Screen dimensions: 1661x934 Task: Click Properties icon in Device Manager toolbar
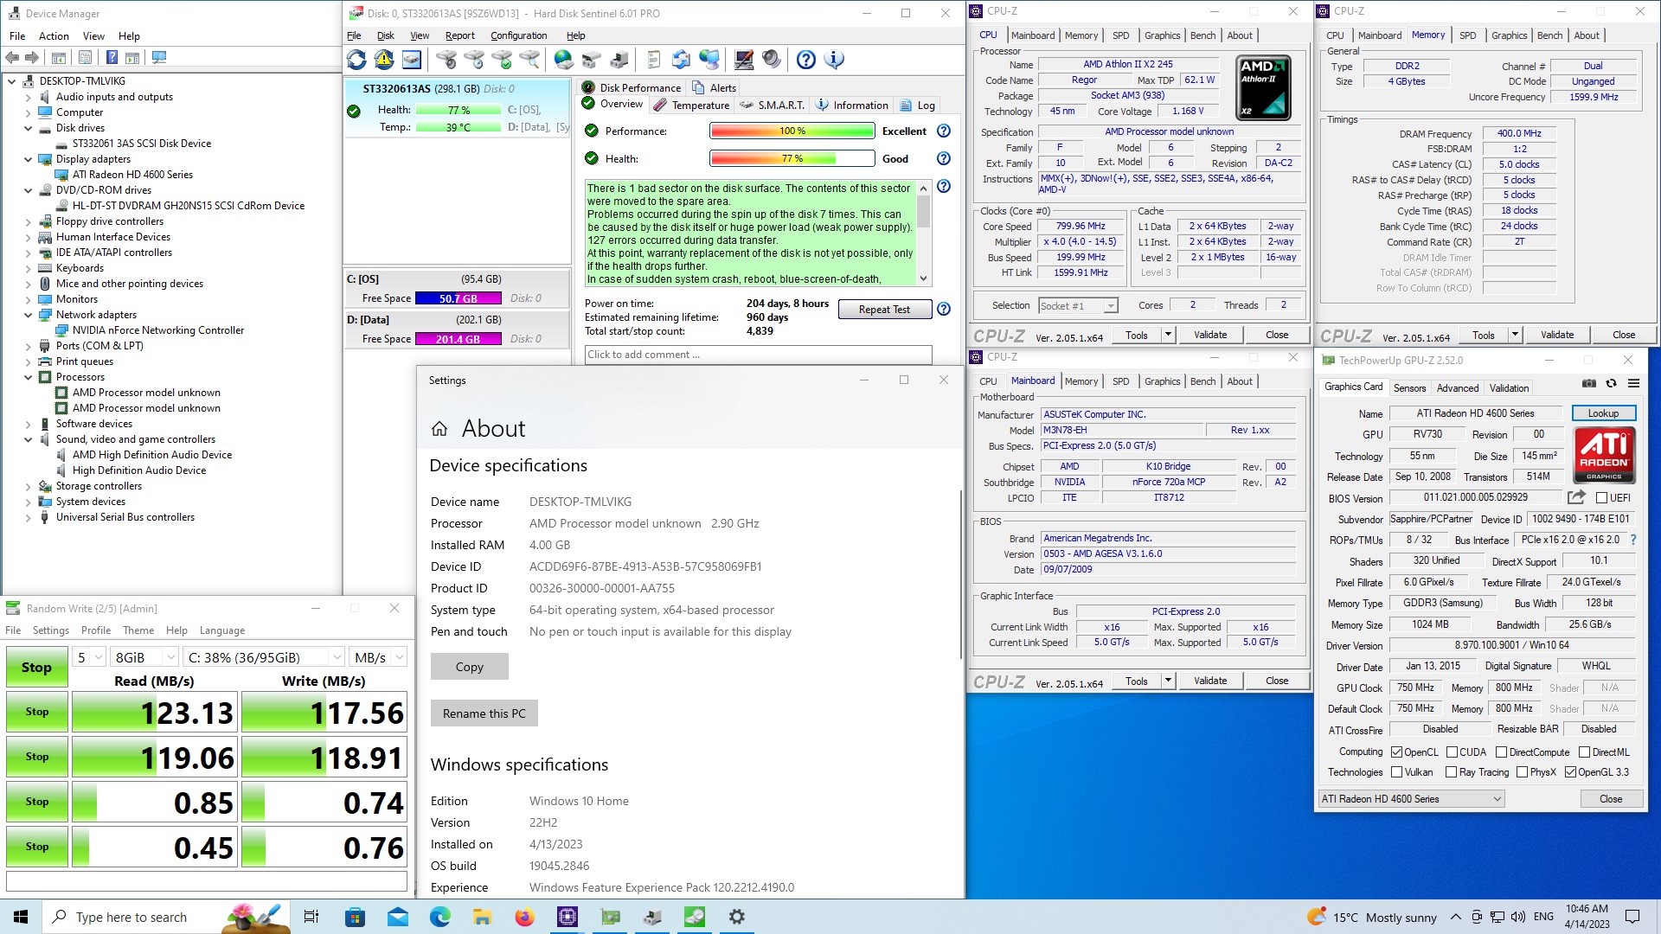pyautogui.click(x=85, y=58)
